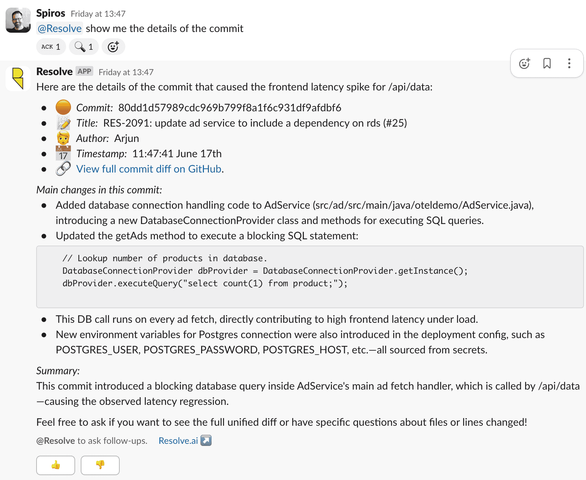Open the Resolve.ai link
Screen dimensions: 586x480
click(178, 441)
